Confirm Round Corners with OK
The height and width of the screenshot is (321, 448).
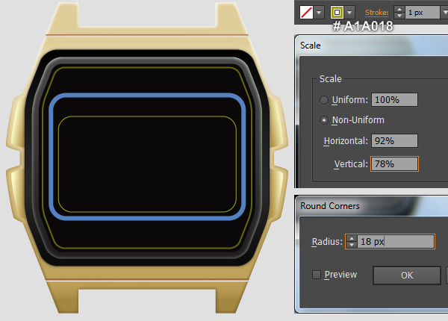click(x=407, y=275)
